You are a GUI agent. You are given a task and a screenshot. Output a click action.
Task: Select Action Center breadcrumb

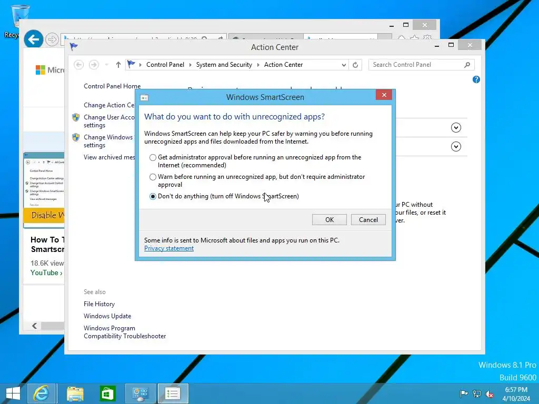point(283,65)
